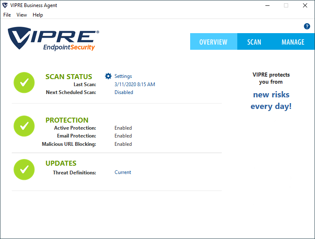
Task: Click the Updates green checkmark icon
Action: [x=24, y=169]
